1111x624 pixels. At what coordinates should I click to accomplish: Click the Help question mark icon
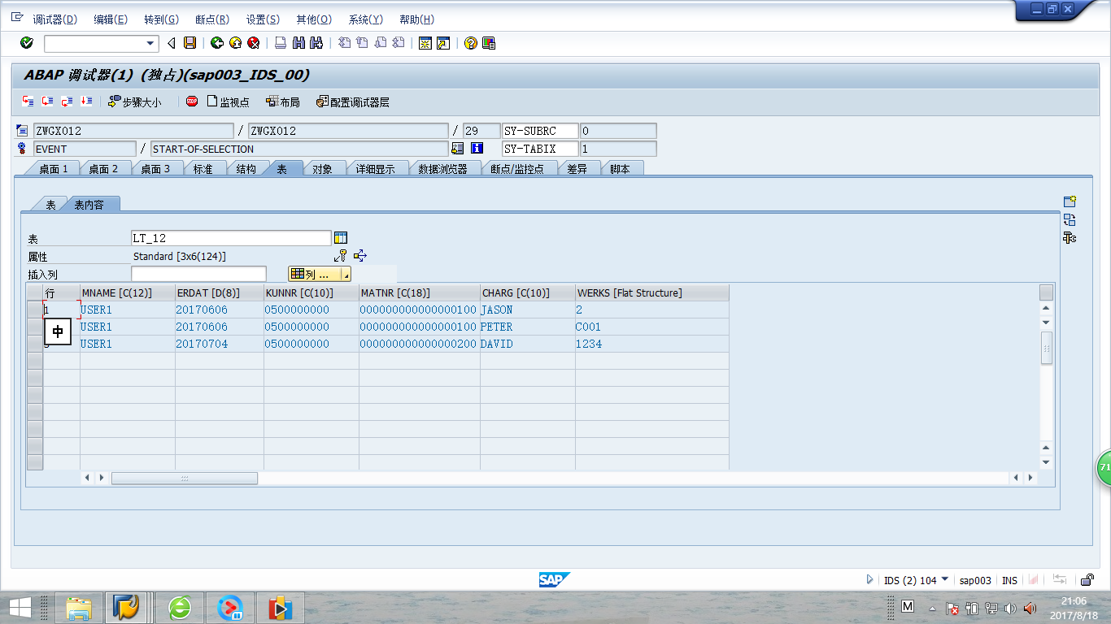pos(470,43)
